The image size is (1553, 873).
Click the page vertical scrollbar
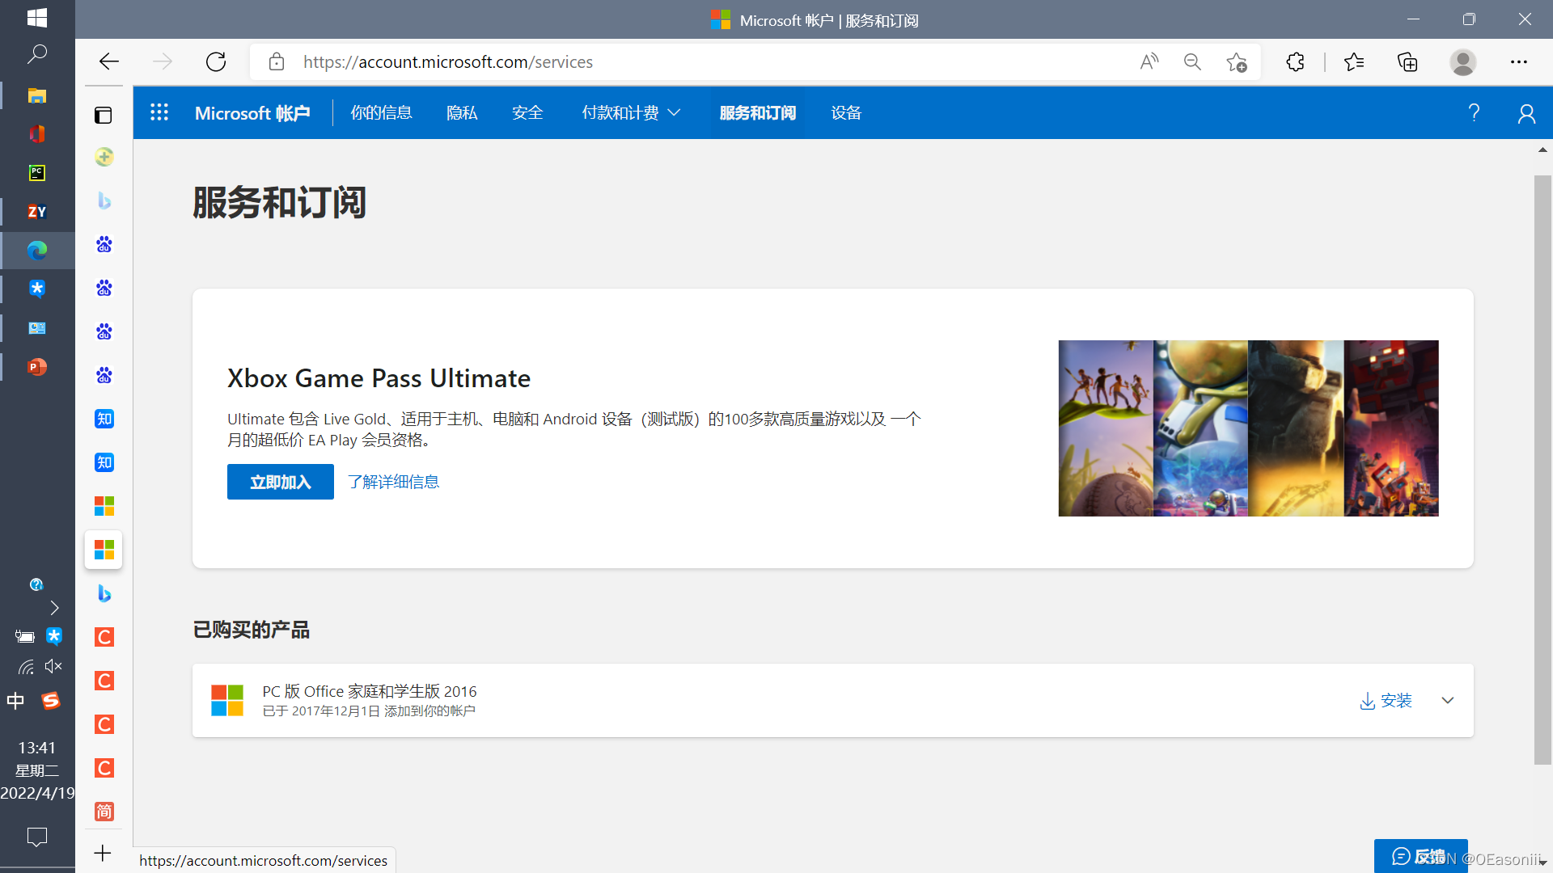(x=1542, y=469)
